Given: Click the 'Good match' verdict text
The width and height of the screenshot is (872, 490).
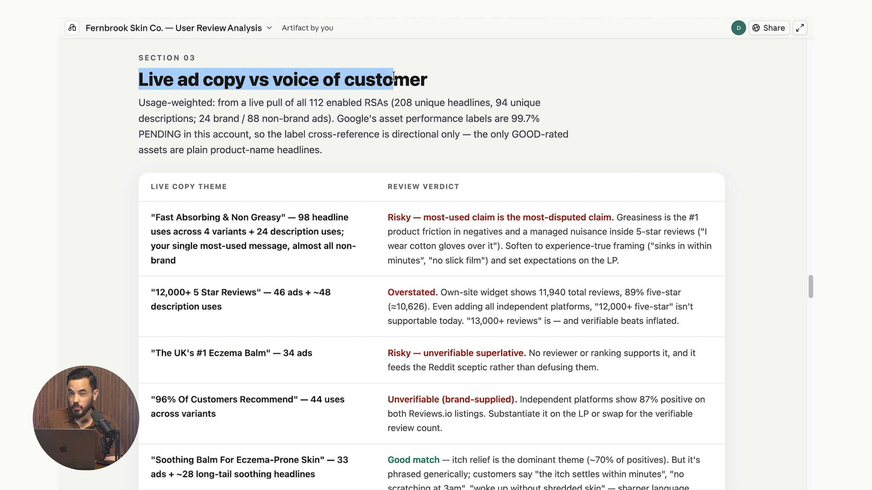Looking at the screenshot, I should pyautogui.click(x=413, y=460).
